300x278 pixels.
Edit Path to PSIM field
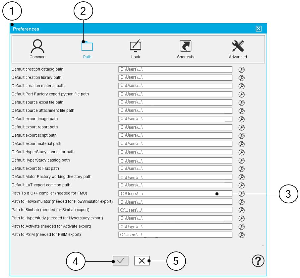175,235
